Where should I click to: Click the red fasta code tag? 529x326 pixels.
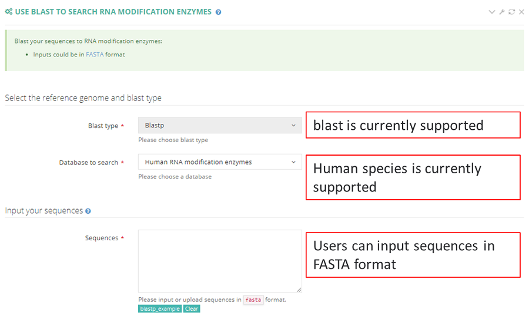point(253,300)
